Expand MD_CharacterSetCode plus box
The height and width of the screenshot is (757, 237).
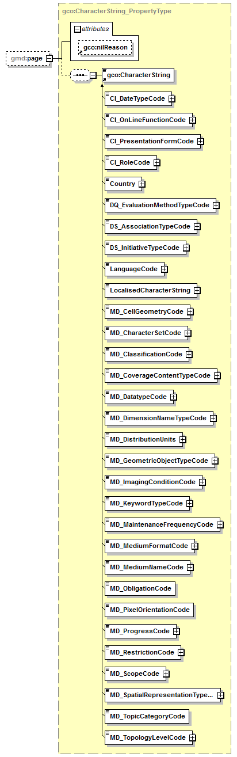pos(188,333)
